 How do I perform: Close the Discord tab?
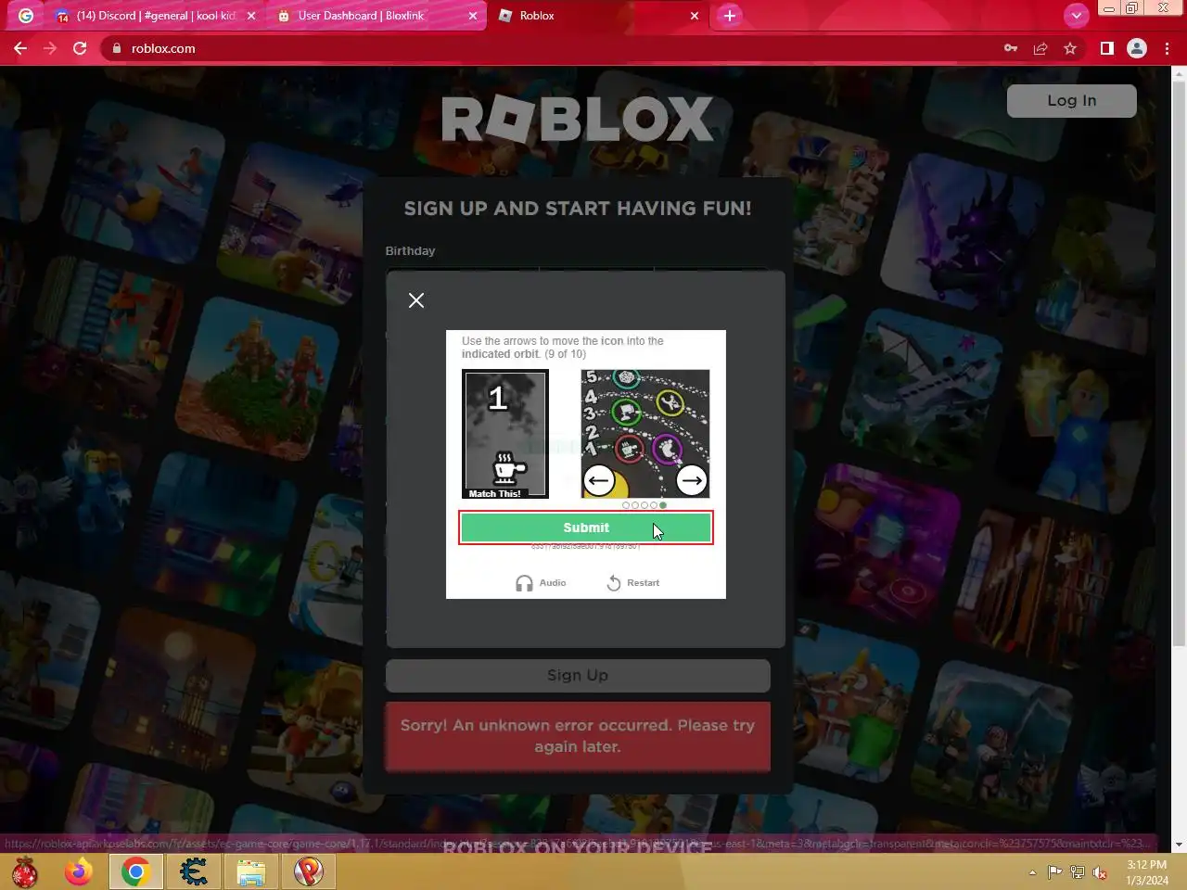coord(251,16)
